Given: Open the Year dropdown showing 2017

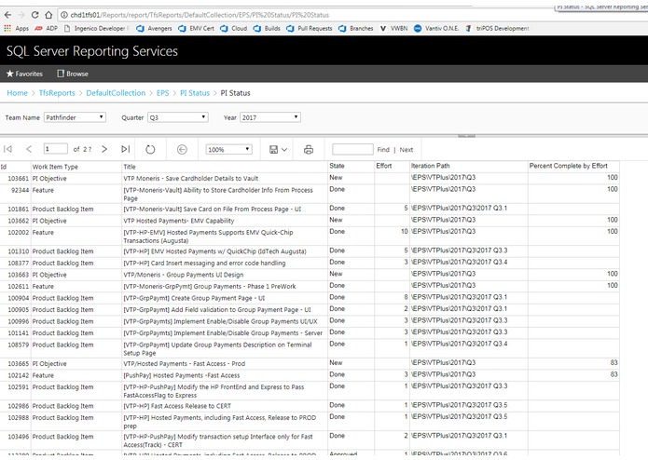Looking at the screenshot, I should click(270, 117).
